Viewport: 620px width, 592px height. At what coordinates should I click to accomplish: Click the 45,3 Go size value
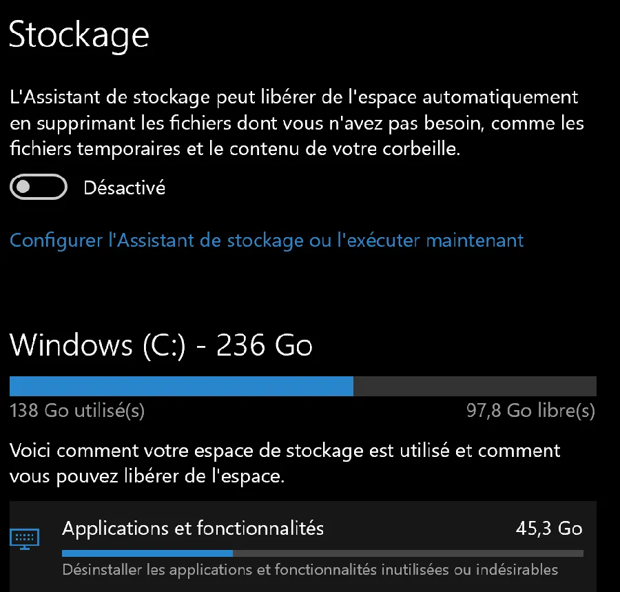click(549, 529)
